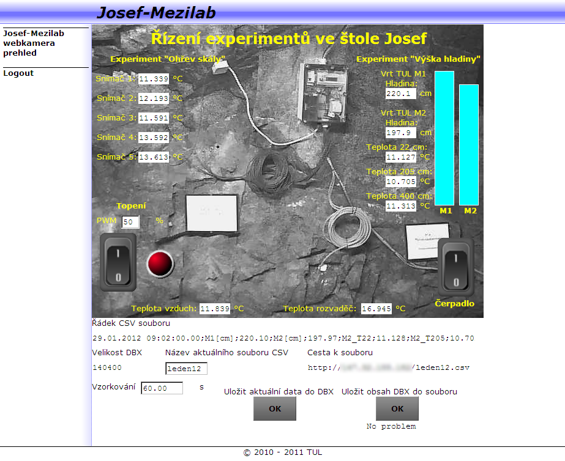Click the Teplota vzduch value field
The height and width of the screenshot is (461, 565).
[215, 309]
